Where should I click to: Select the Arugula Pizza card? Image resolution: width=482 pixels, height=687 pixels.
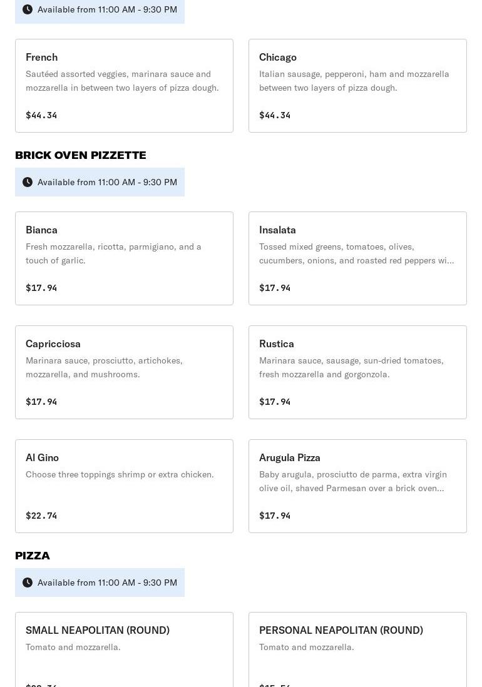[357, 486]
